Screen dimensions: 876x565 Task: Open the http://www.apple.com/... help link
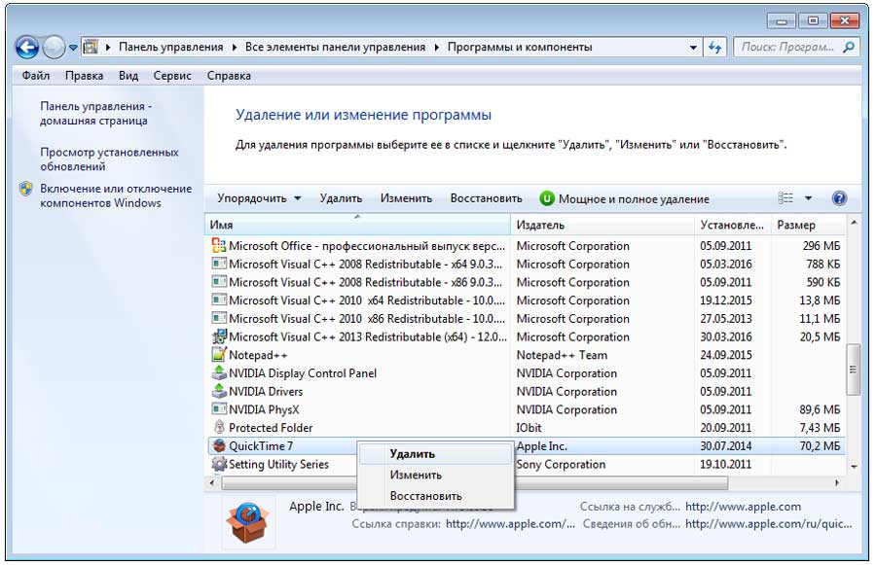[x=510, y=524]
